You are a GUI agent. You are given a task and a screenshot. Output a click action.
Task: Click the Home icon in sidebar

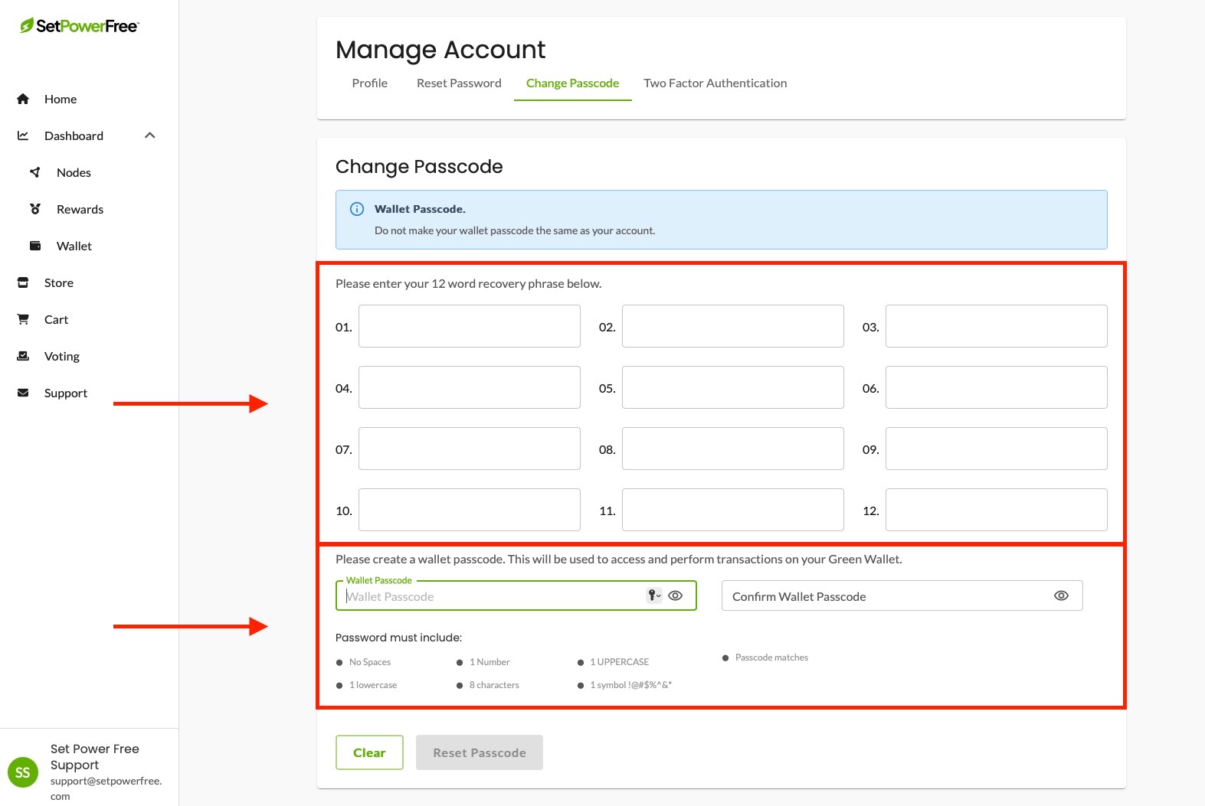23,99
